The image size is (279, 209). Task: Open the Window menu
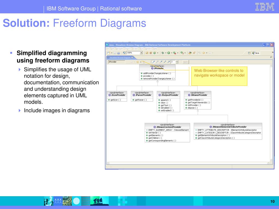(x=148, y=48)
